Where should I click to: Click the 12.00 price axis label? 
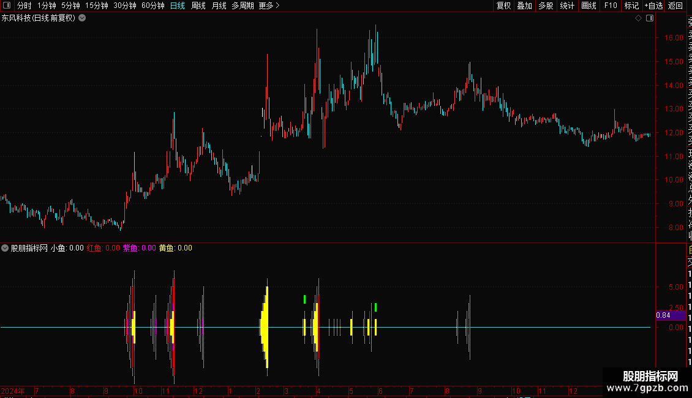pyautogui.click(x=674, y=132)
